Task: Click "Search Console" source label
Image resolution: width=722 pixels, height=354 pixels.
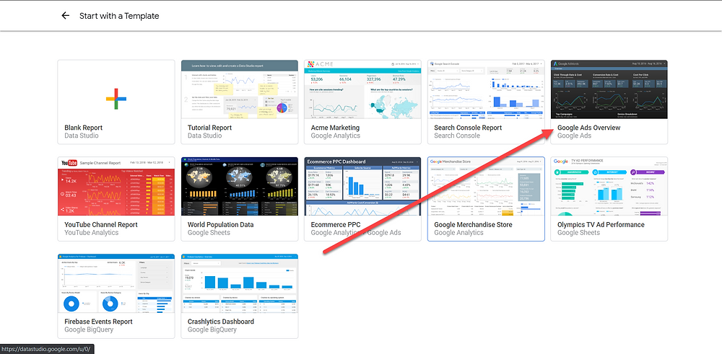Action: pos(457,136)
